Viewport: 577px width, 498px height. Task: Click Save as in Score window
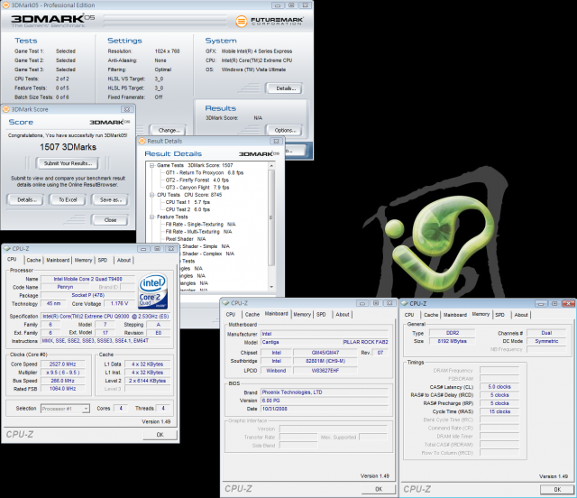point(110,199)
